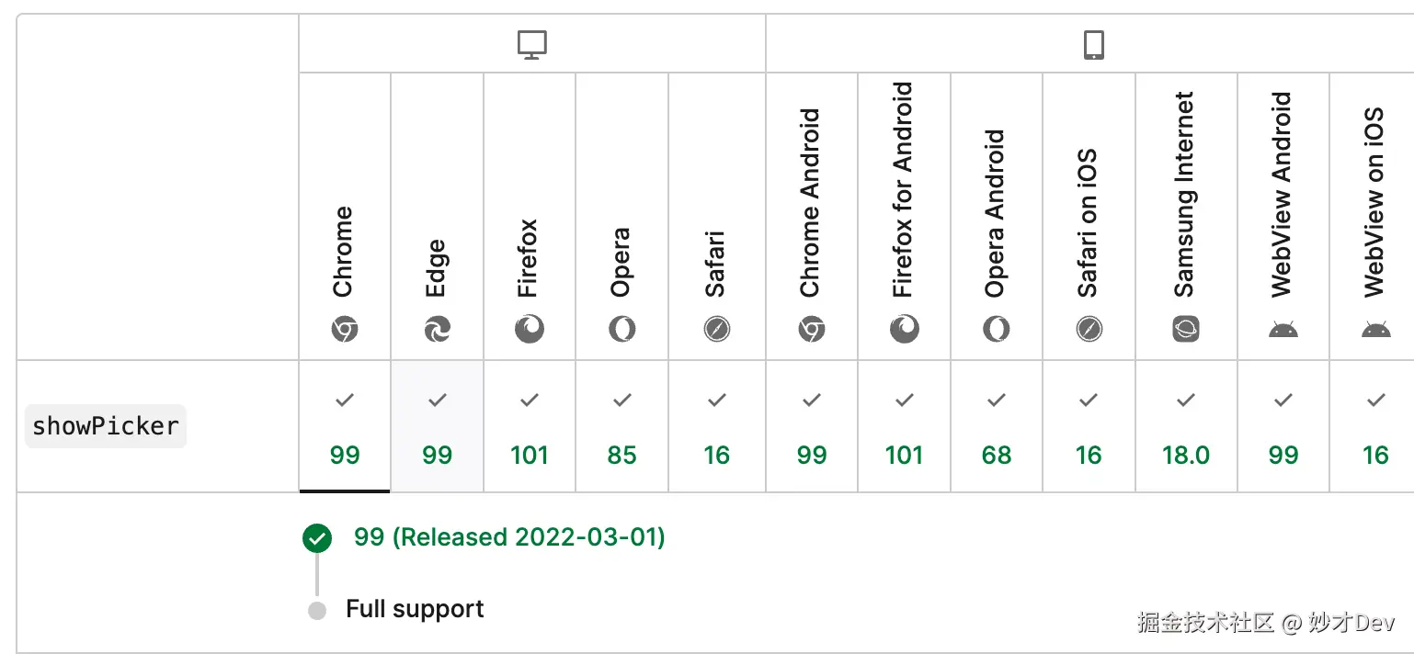Click the green full support checkmark badge

click(317, 538)
